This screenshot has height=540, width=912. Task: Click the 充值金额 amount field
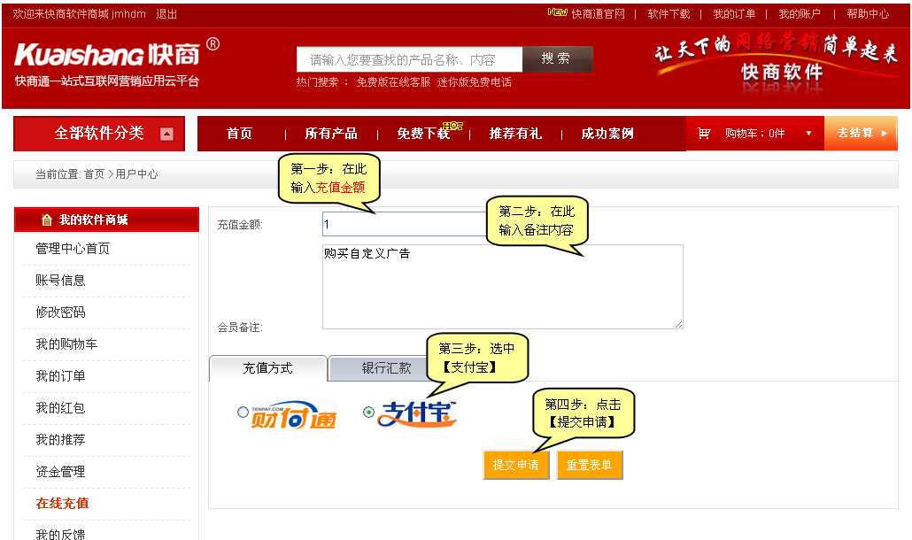point(403,225)
